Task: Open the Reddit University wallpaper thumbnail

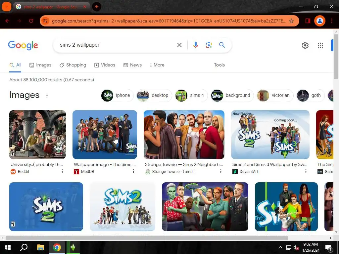Action: point(38,135)
